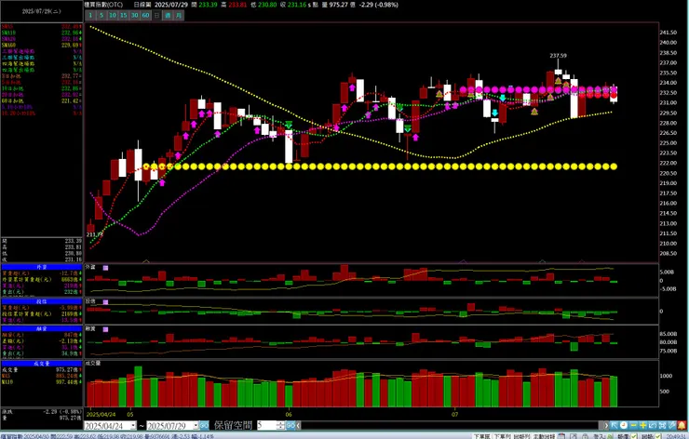Switch to the 30-minute timeframe
The width and height of the screenshot is (689, 439).
point(134,16)
